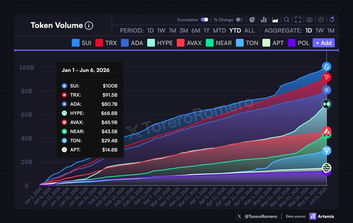Click the APT: $14.8B tooltip row

(x=89, y=150)
